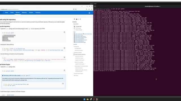Copy the apt-get update command under Install Docker Engine
This screenshot has height=101, width=181.
(64, 70)
